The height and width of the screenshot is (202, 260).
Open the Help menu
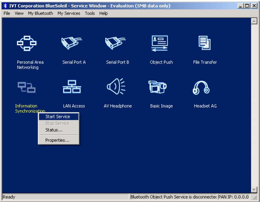[104, 13]
